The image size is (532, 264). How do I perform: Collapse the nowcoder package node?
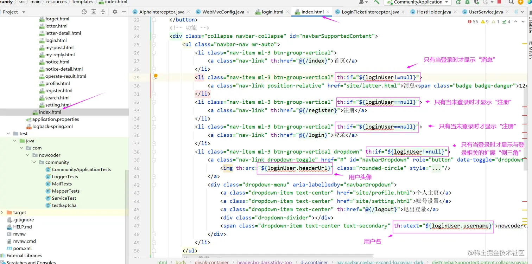pos(28,155)
